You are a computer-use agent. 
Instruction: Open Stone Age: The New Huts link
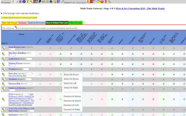[x=17, y=76]
